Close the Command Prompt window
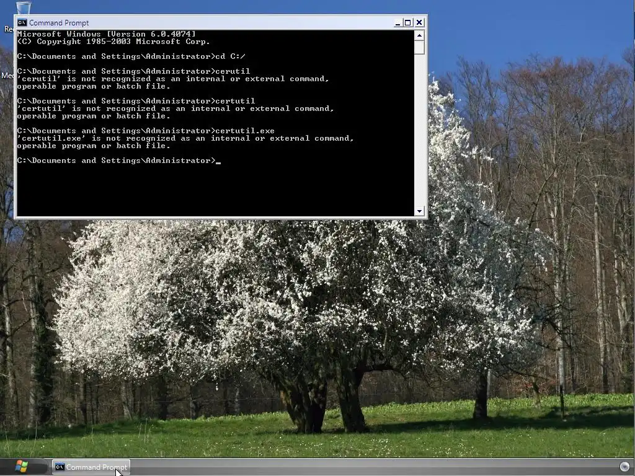 click(419, 23)
